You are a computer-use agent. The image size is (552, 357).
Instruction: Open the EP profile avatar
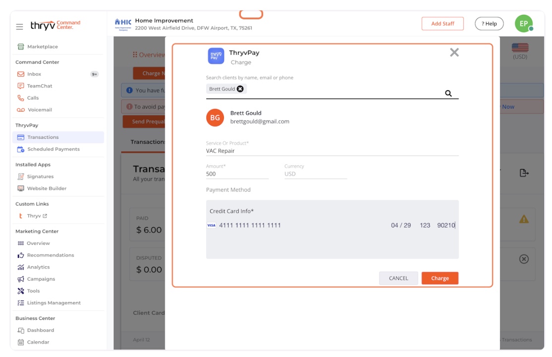pyautogui.click(x=523, y=24)
